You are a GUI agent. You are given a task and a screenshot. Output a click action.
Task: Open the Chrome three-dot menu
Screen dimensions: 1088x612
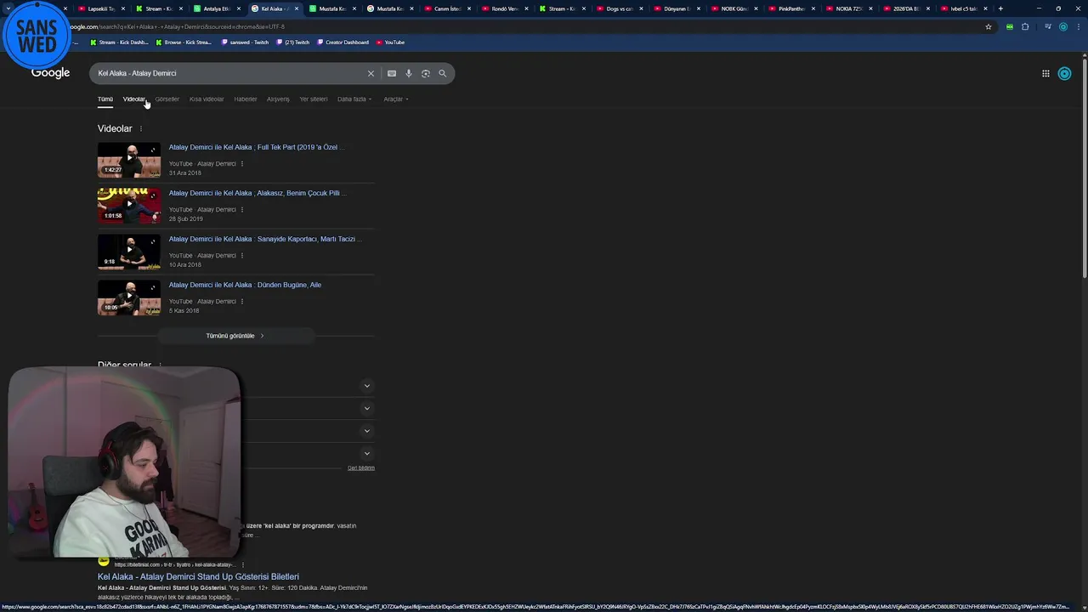tap(1078, 26)
